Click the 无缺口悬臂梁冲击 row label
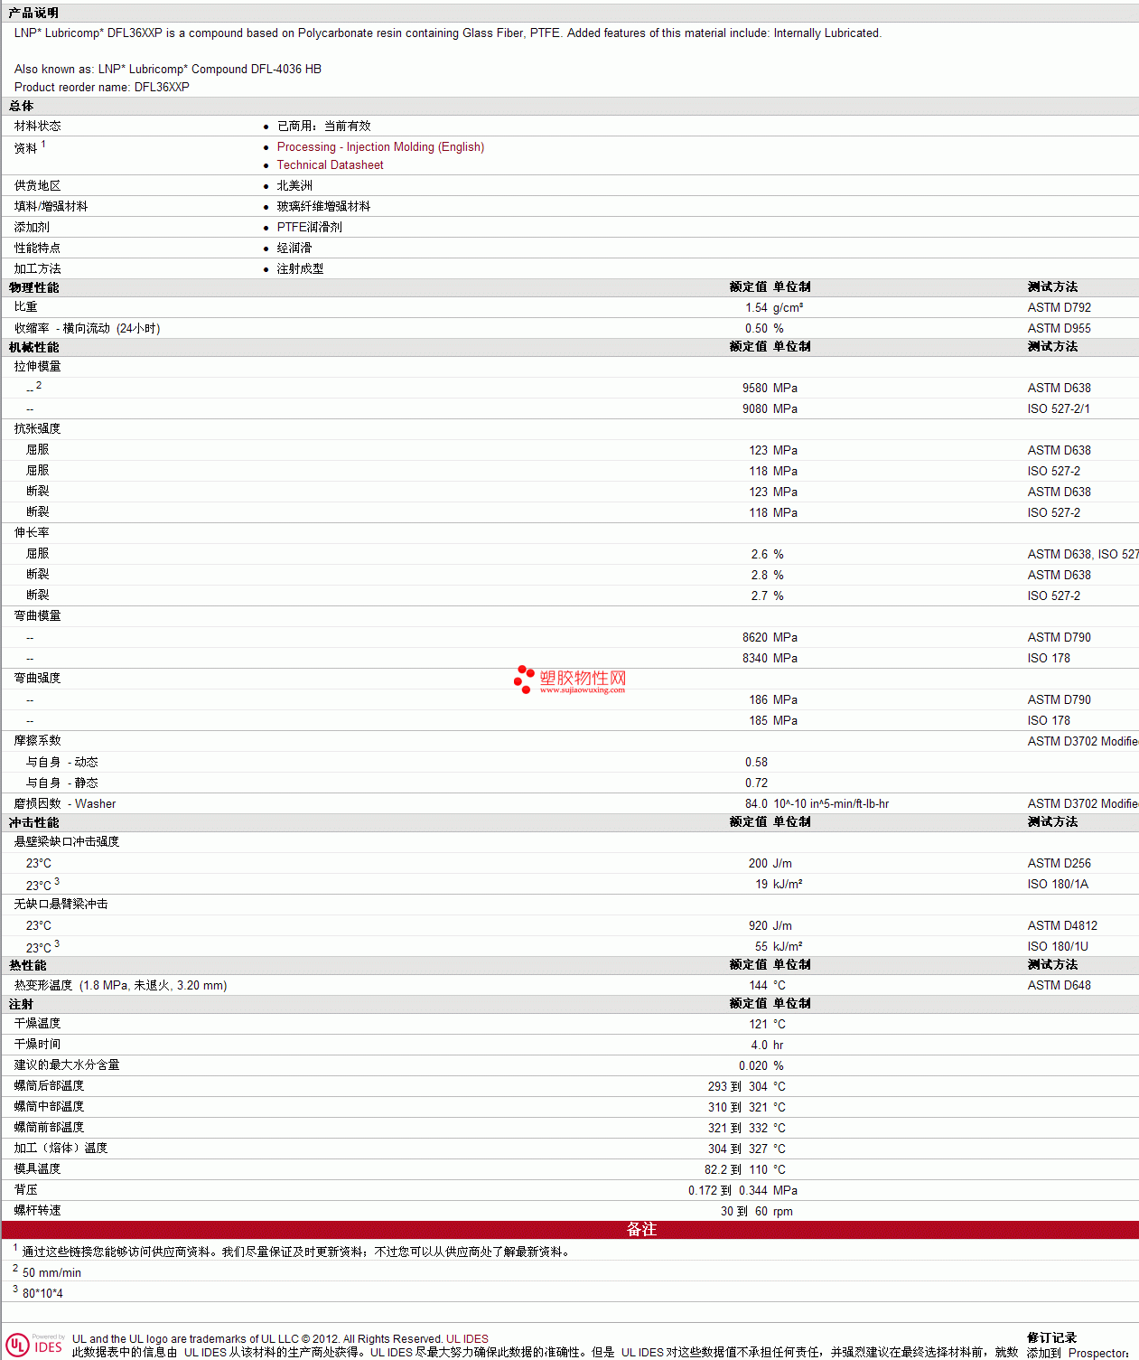The width and height of the screenshot is (1139, 1360). click(x=61, y=904)
